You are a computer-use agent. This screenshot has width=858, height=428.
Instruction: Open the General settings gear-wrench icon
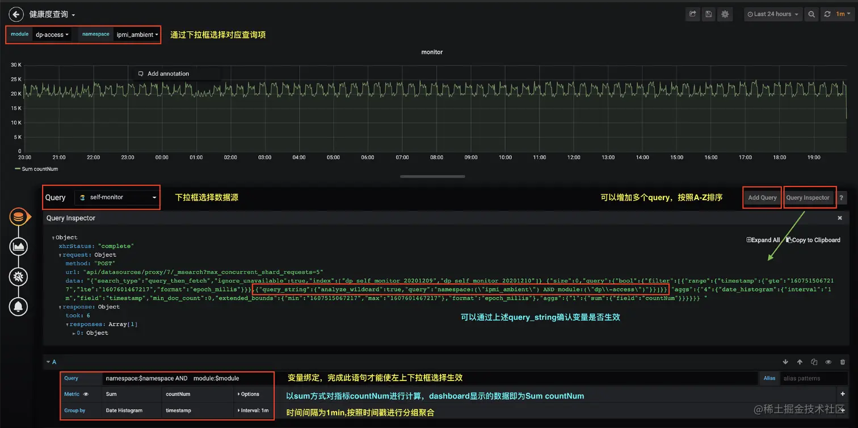(19, 277)
